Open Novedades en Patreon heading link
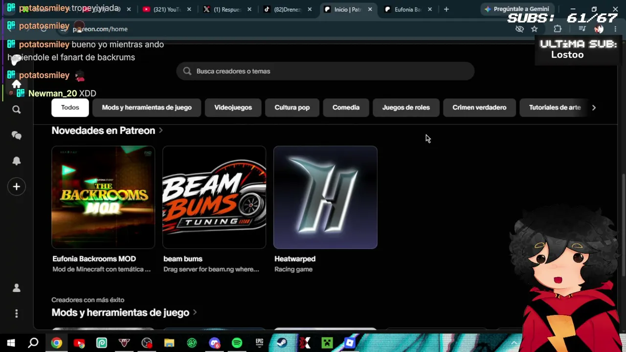 tap(103, 131)
